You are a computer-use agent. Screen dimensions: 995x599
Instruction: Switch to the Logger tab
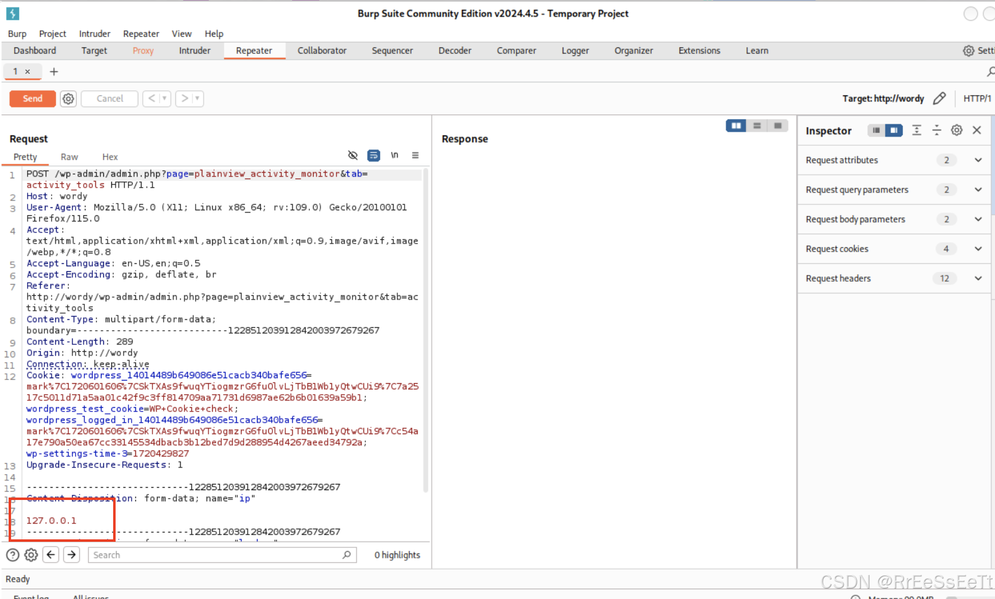[x=575, y=50]
